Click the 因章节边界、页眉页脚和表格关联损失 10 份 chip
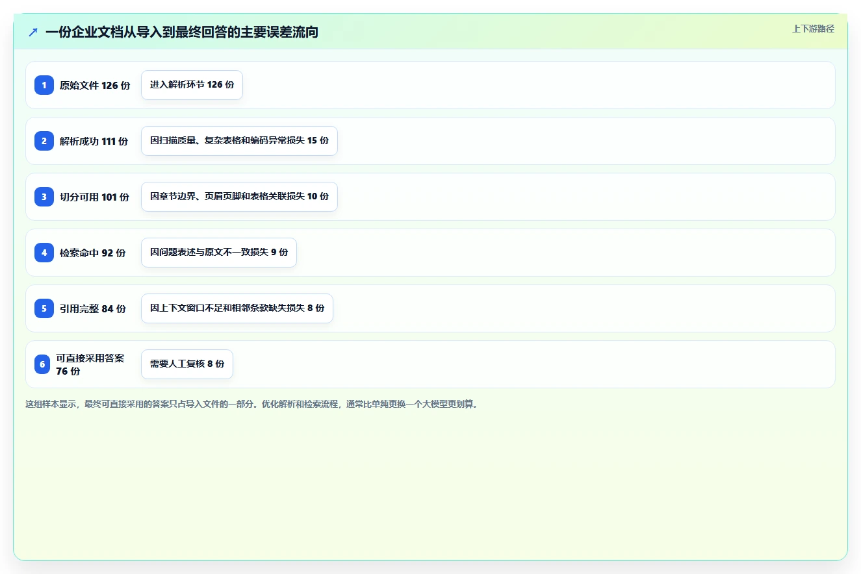Image resolution: width=861 pixels, height=574 pixels. [x=239, y=197]
